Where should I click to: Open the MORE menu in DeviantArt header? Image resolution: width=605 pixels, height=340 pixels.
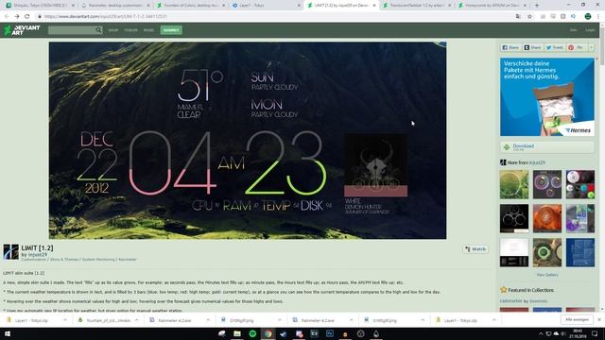click(148, 30)
